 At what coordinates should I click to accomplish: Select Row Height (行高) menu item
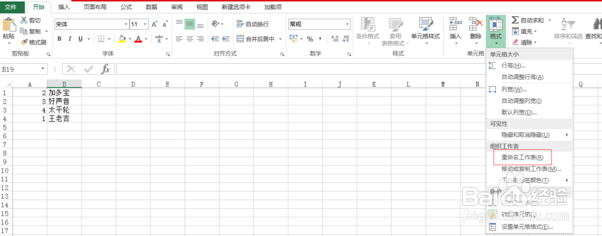coord(529,66)
